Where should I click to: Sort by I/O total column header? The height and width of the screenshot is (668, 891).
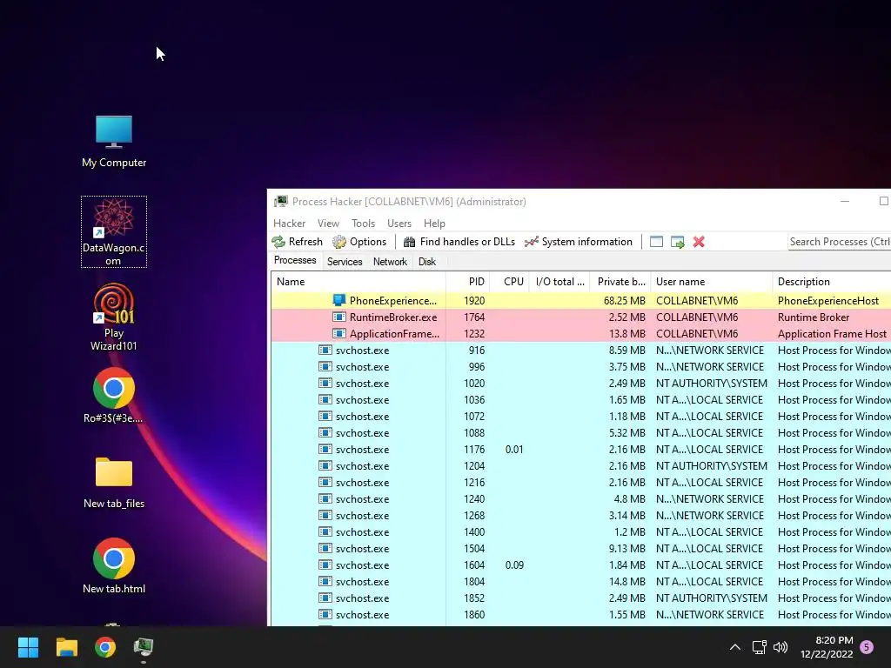[559, 282]
